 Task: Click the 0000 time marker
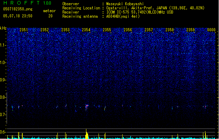(211, 30)
